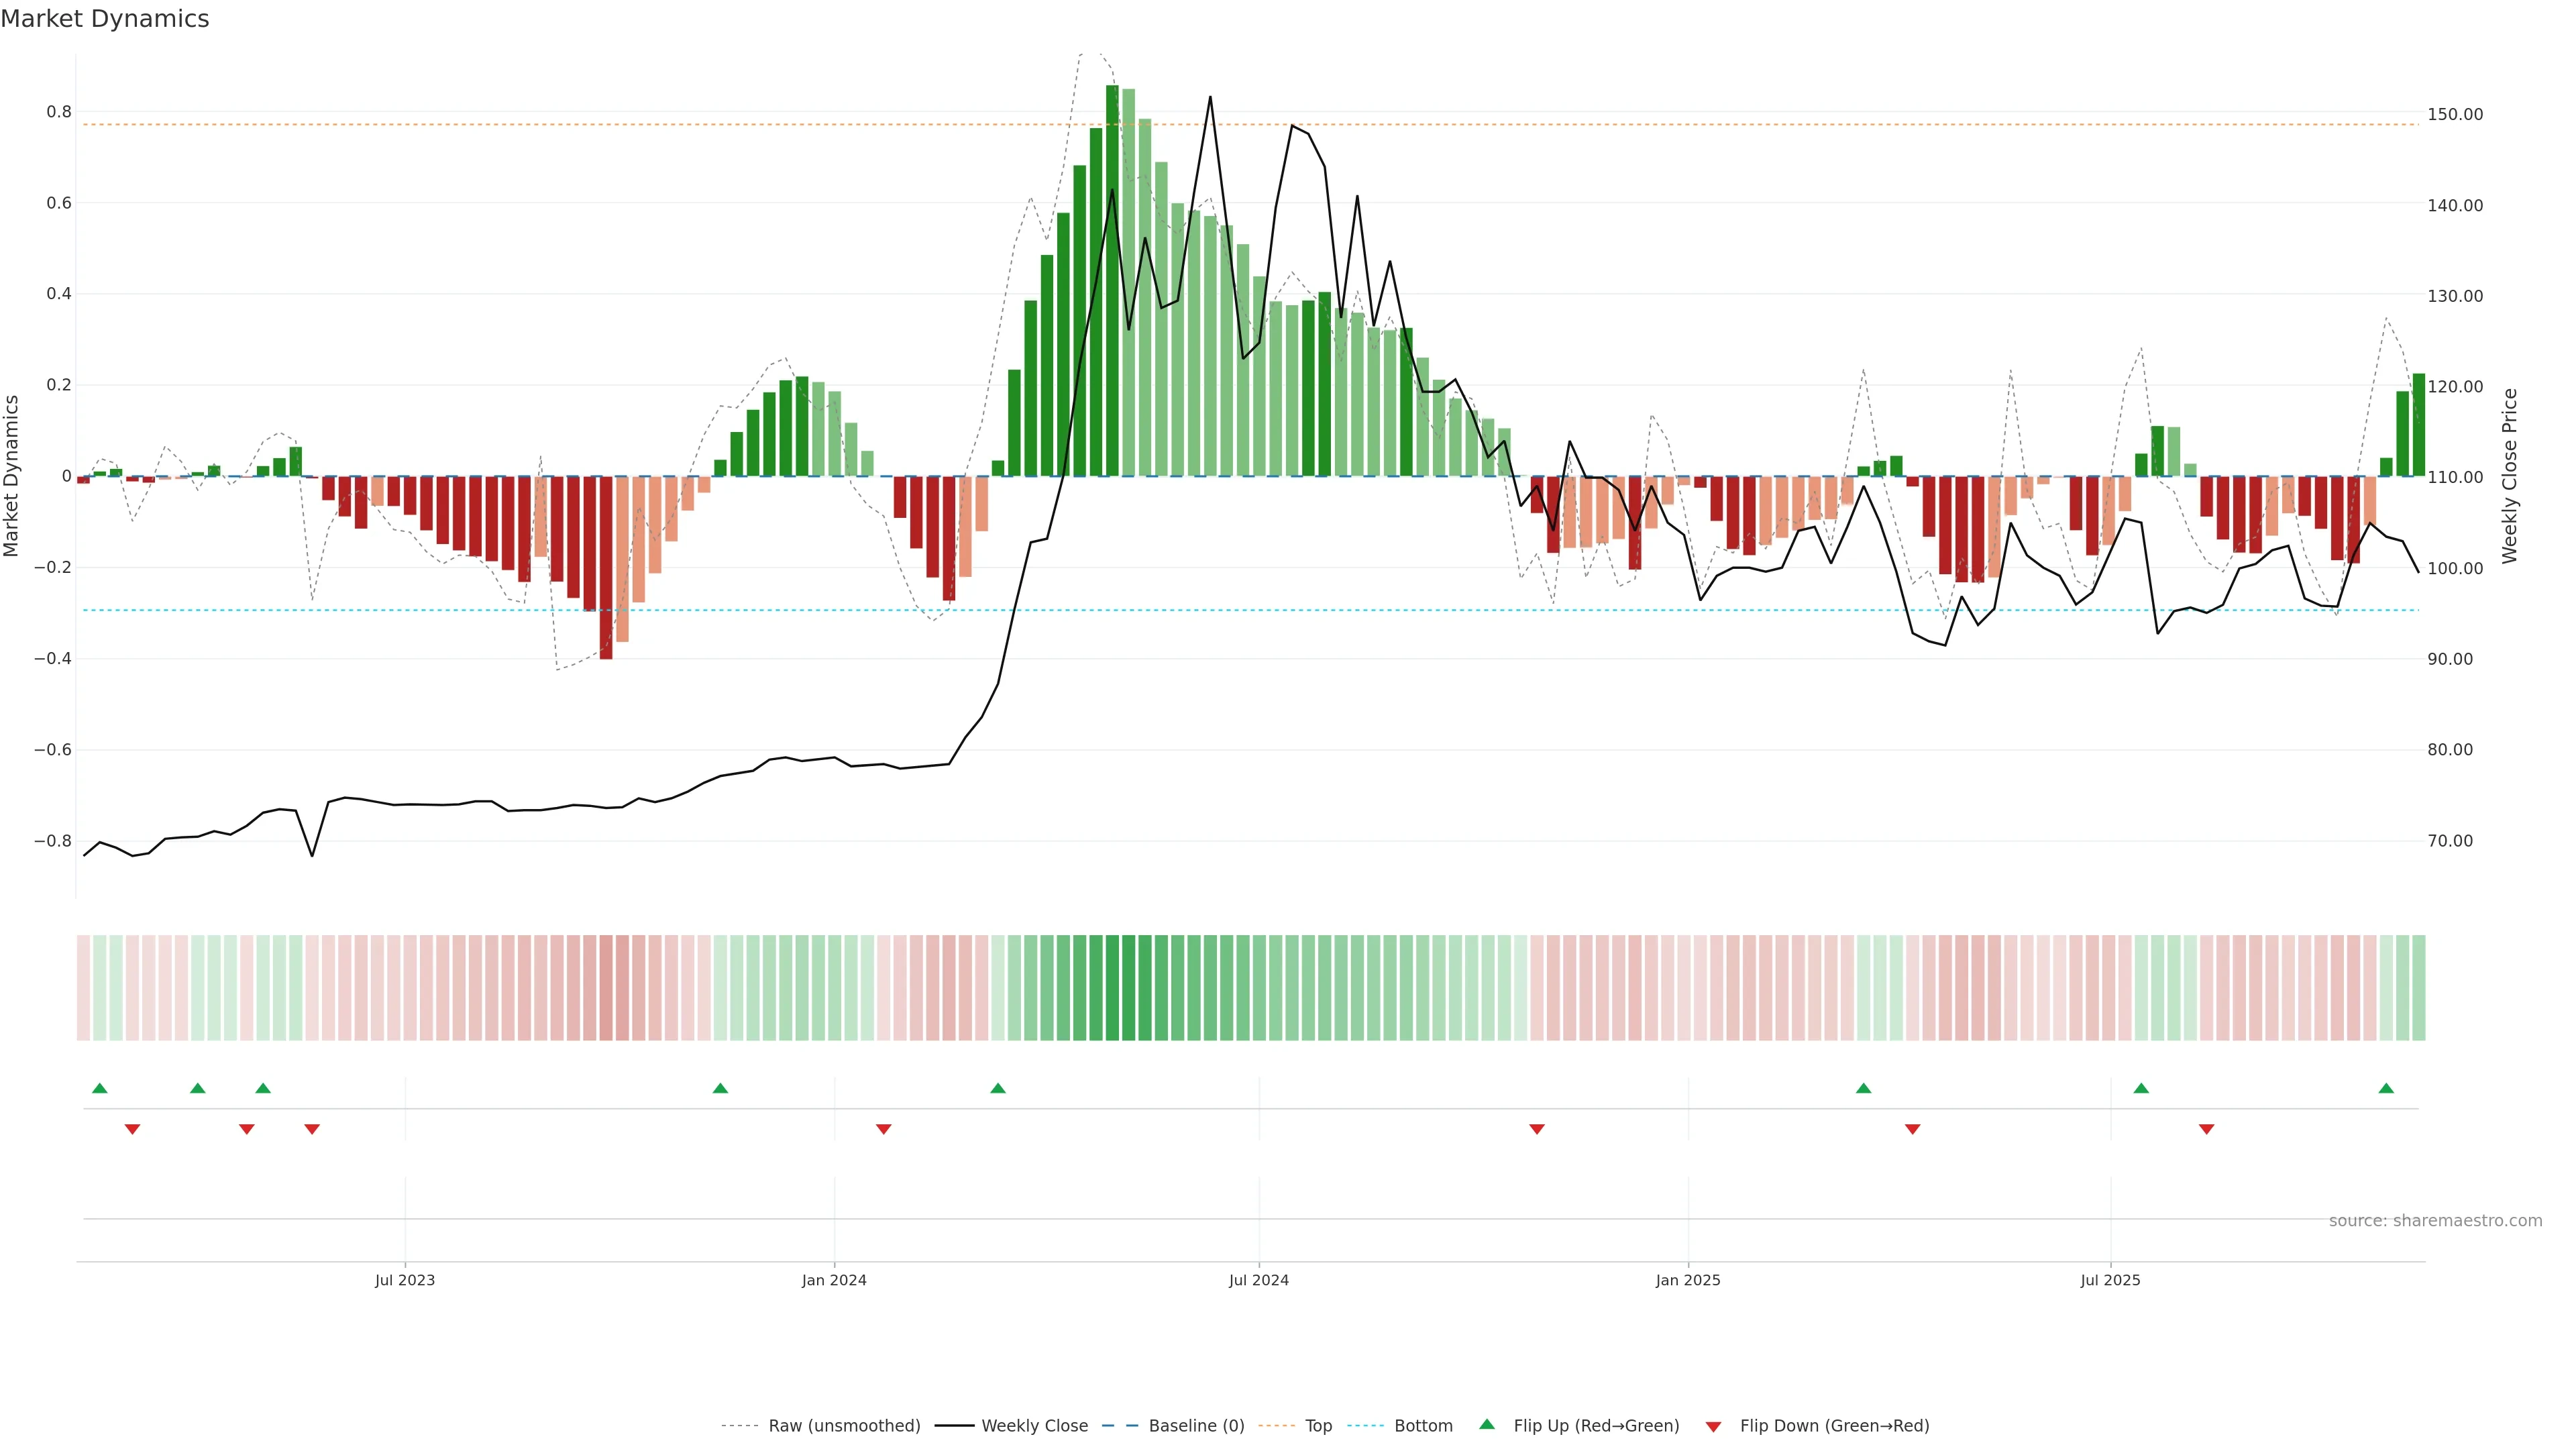Click the leftmost red flip-down triangle marker

[x=132, y=1129]
